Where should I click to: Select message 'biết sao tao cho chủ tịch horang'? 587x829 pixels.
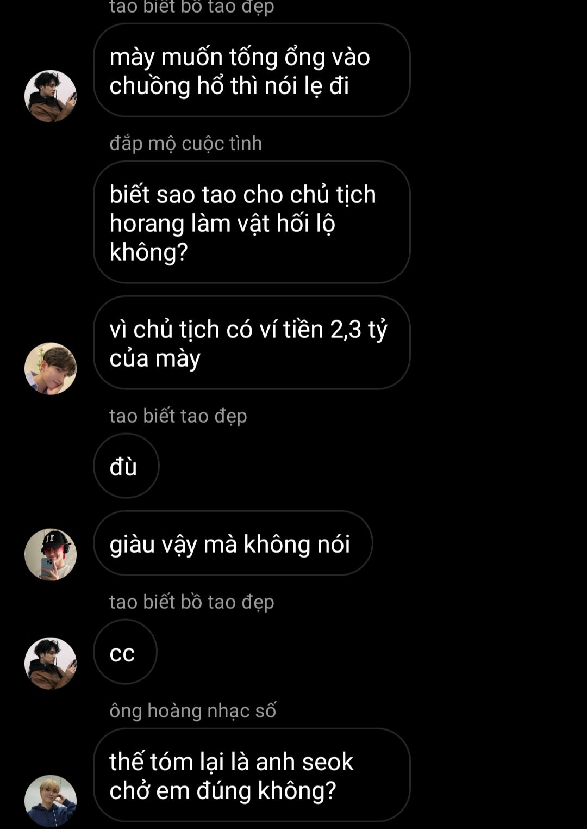pyautogui.click(x=252, y=222)
